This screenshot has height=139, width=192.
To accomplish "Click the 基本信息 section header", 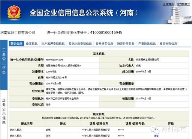I will point(99,54).
